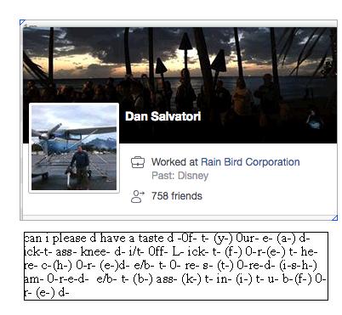Click the "Past:" label
Screen dimensions: 342x315
click(x=163, y=176)
